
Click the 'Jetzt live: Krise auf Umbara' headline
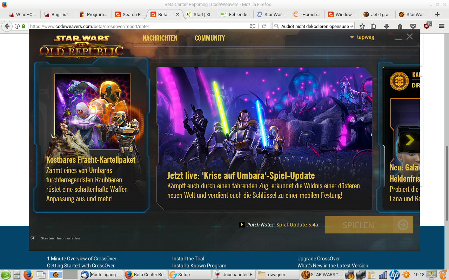tap(241, 175)
